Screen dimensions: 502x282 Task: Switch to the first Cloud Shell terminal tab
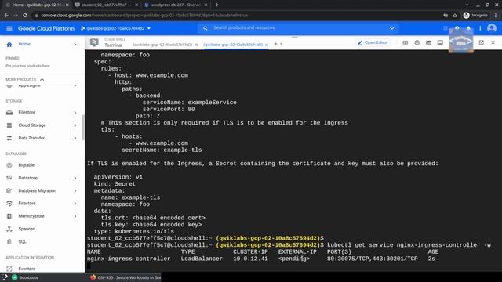tap(162, 45)
